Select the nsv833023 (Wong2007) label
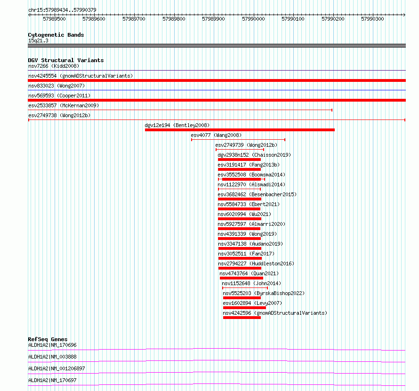This screenshot has width=419, height=391. click(x=56, y=86)
